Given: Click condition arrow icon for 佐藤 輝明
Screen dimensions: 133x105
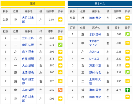Looking at the screenshot, I should click(x=60, y=59).
